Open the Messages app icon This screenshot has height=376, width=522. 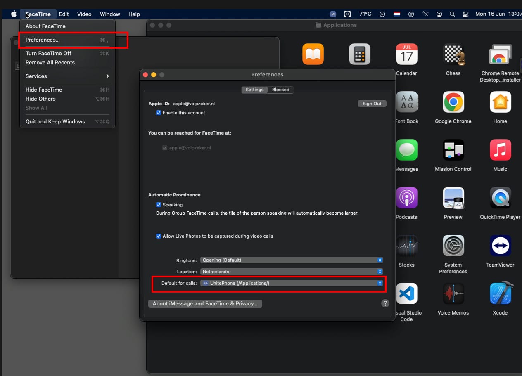(407, 150)
